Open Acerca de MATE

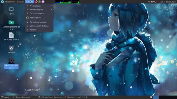pyautogui.click(x=39, y=18)
